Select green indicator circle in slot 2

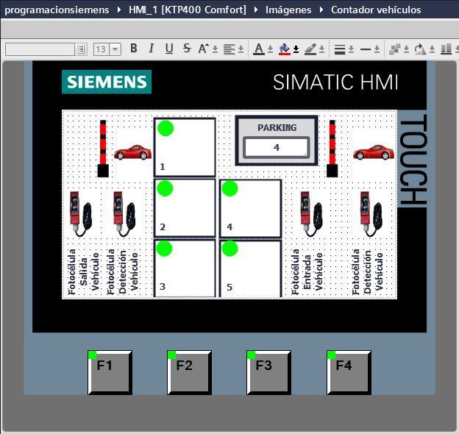pos(165,188)
